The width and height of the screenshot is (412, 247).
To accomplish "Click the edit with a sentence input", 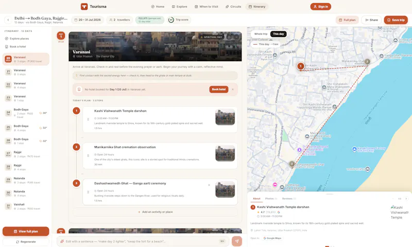I will click(x=143, y=241).
